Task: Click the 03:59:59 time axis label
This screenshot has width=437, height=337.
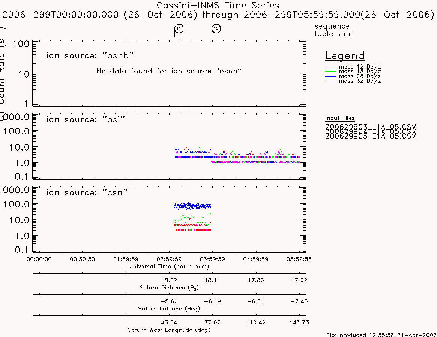Action: click(x=212, y=259)
